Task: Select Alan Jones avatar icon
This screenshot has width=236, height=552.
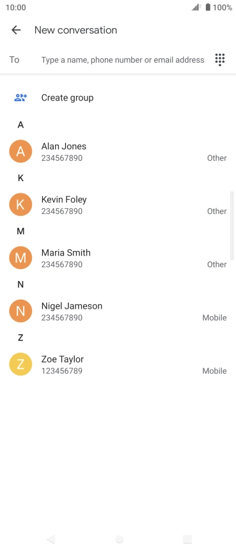Action: pyautogui.click(x=20, y=151)
